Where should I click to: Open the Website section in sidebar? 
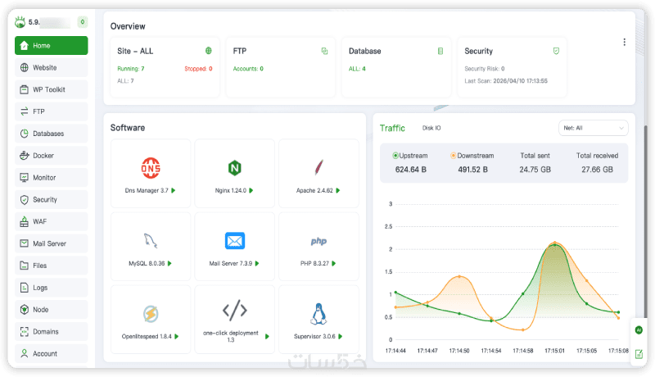pos(51,68)
